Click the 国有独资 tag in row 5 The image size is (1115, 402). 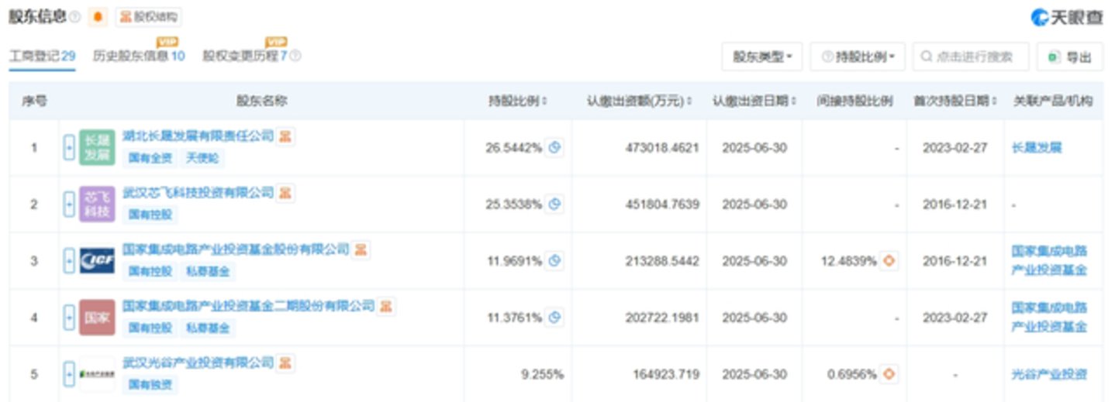tap(150, 384)
